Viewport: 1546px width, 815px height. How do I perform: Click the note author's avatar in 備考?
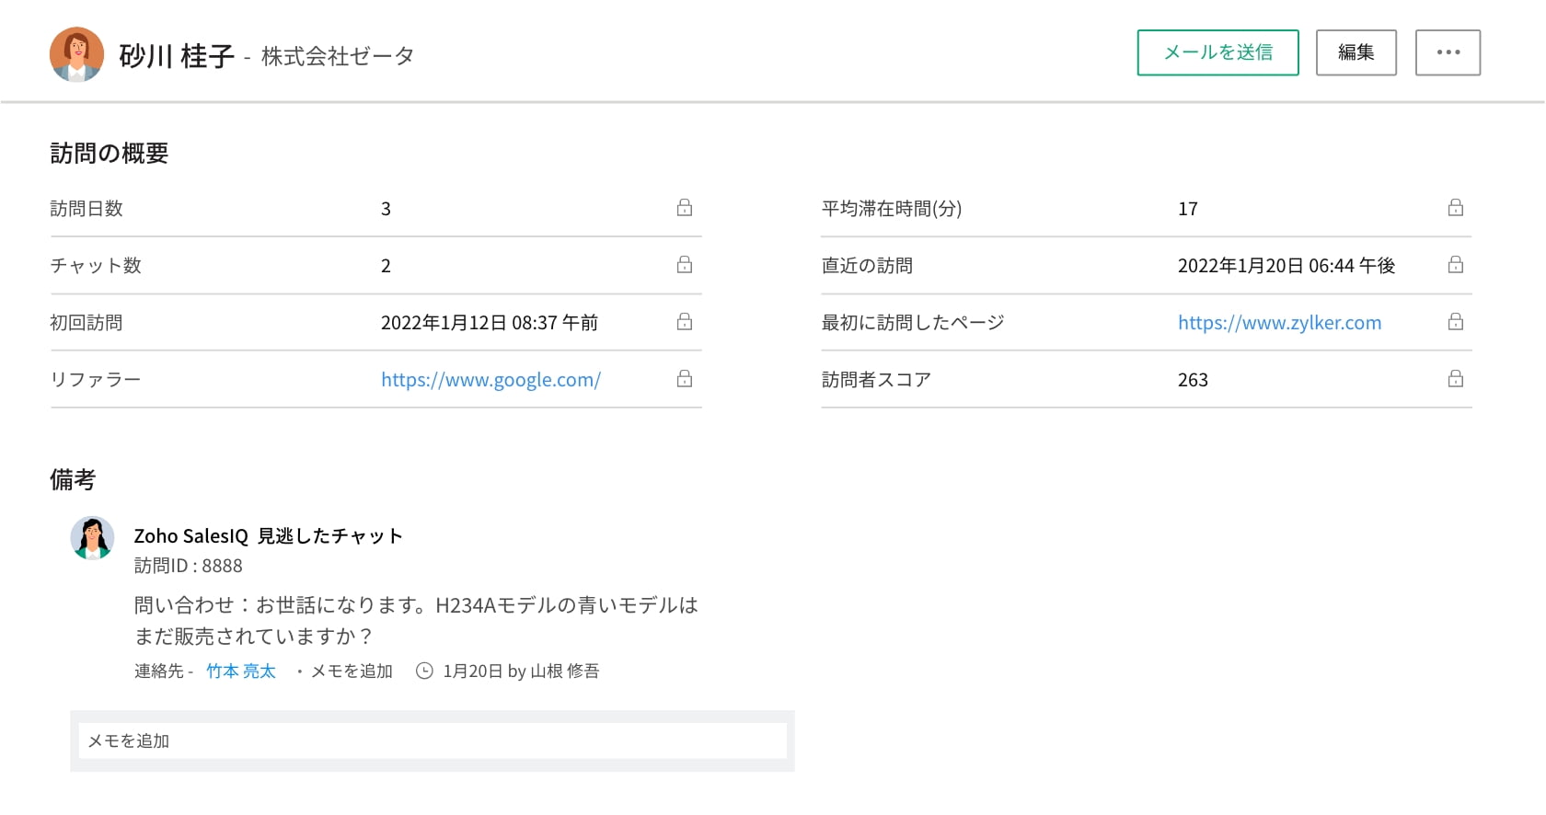click(x=92, y=538)
